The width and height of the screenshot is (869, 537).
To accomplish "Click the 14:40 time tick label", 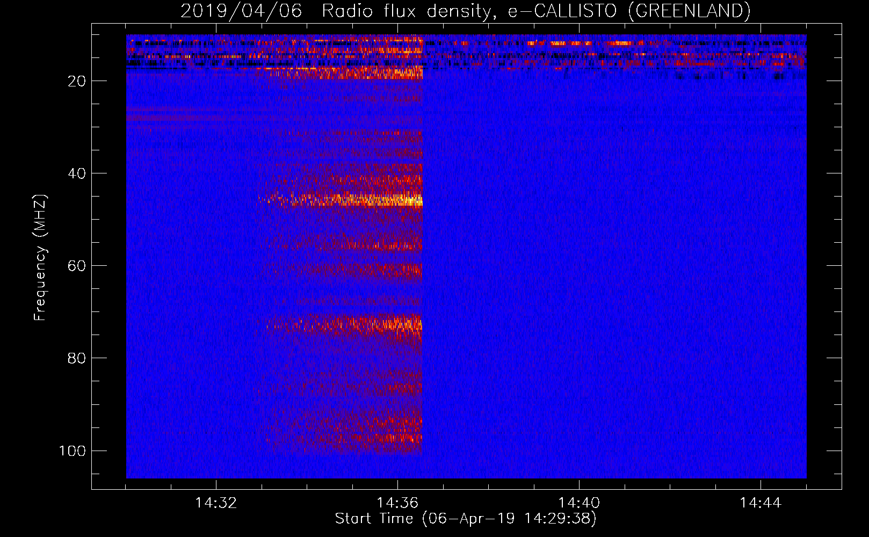I will [x=579, y=503].
